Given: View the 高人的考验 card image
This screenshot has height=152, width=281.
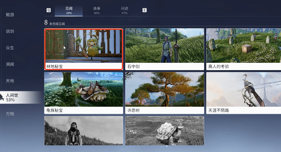Looking at the screenshot, I should click(x=243, y=46).
